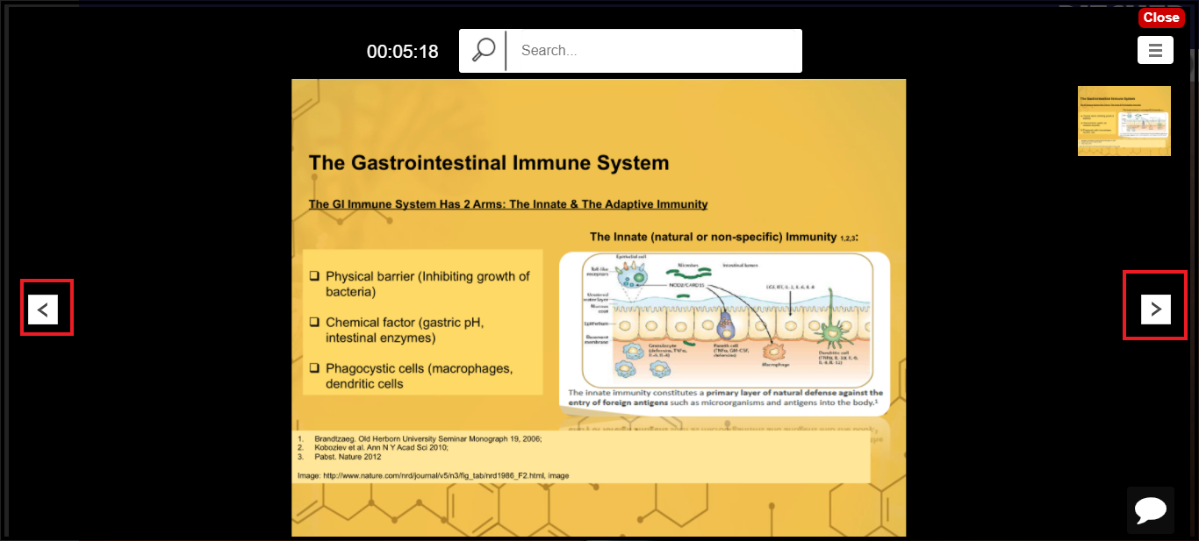Click the Phagocystic cells bullet checkbox
The width and height of the screenshot is (1199, 541).
(314, 368)
